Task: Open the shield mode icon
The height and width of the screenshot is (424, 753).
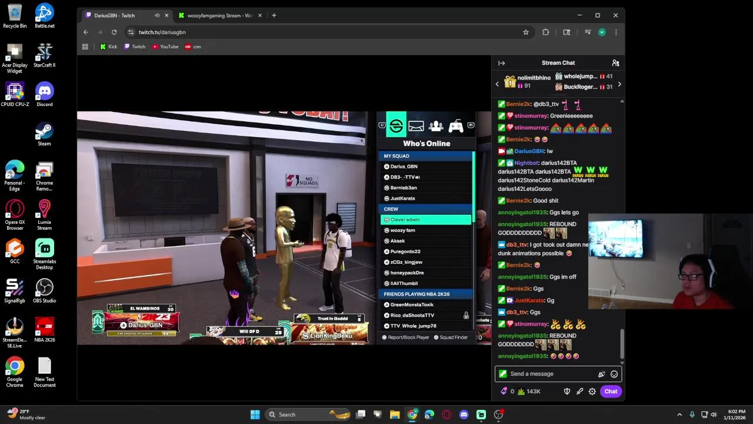Action: pos(567,392)
